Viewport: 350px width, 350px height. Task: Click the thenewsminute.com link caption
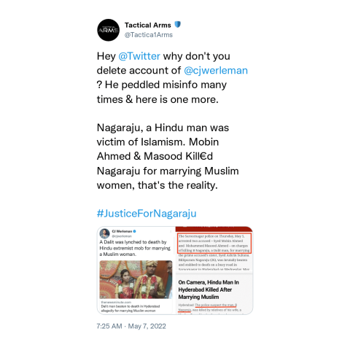coord(116,302)
